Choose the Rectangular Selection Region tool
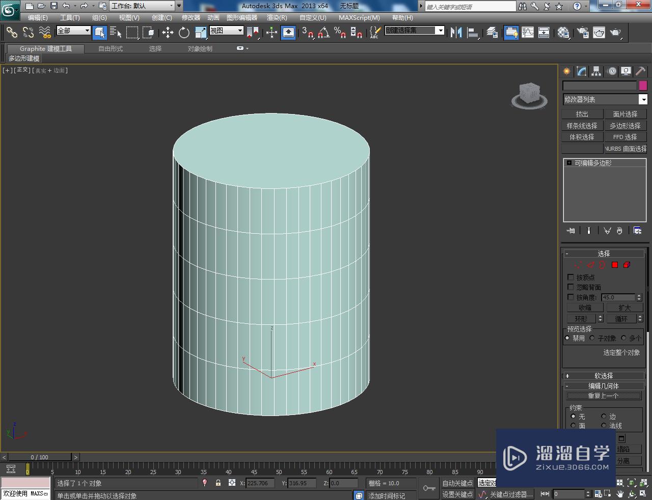Screen dimensions: 652x500 pos(132,33)
